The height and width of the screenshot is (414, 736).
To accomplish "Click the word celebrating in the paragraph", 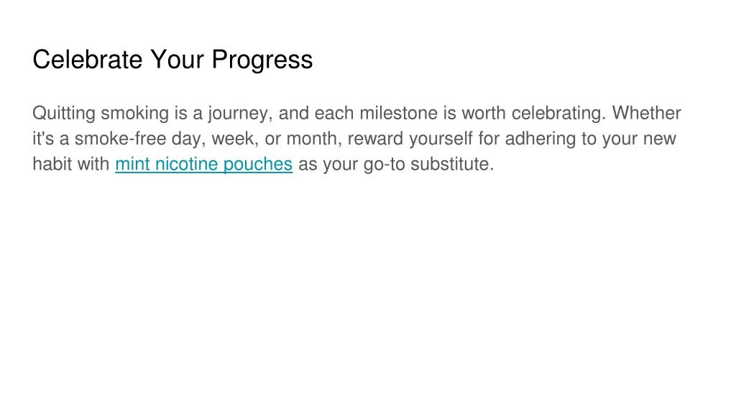I will point(556,114).
